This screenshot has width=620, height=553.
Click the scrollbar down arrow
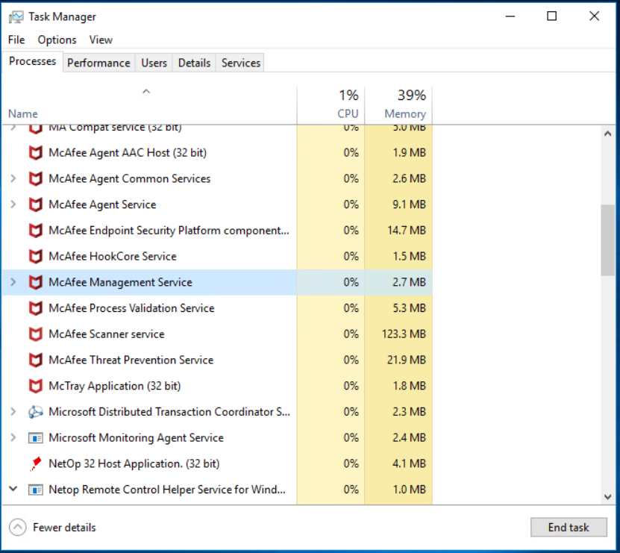[x=608, y=497]
